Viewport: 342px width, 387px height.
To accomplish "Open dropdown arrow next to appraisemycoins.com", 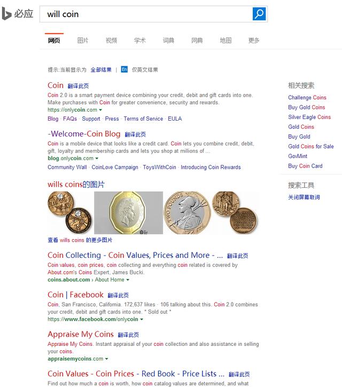I will coord(106,359).
